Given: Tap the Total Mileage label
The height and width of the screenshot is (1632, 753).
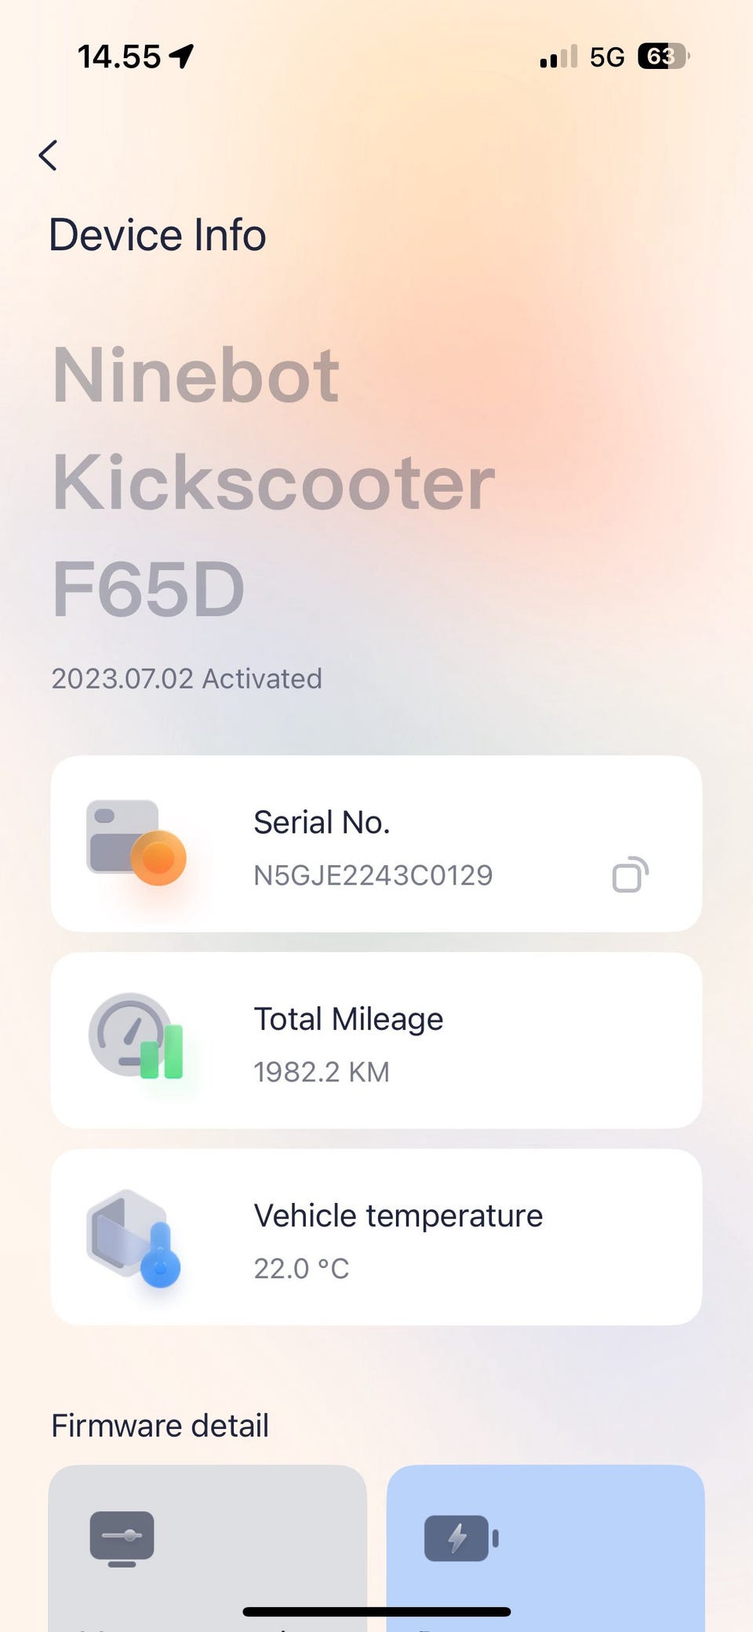Looking at the screenshot, I should click(348, 1019).
